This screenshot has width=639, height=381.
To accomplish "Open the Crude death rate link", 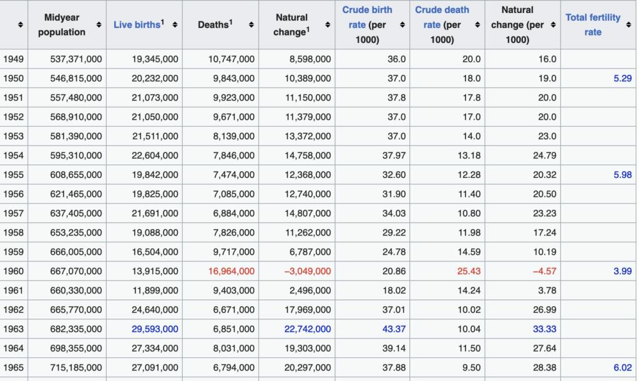I will click(x=442, y=10).
